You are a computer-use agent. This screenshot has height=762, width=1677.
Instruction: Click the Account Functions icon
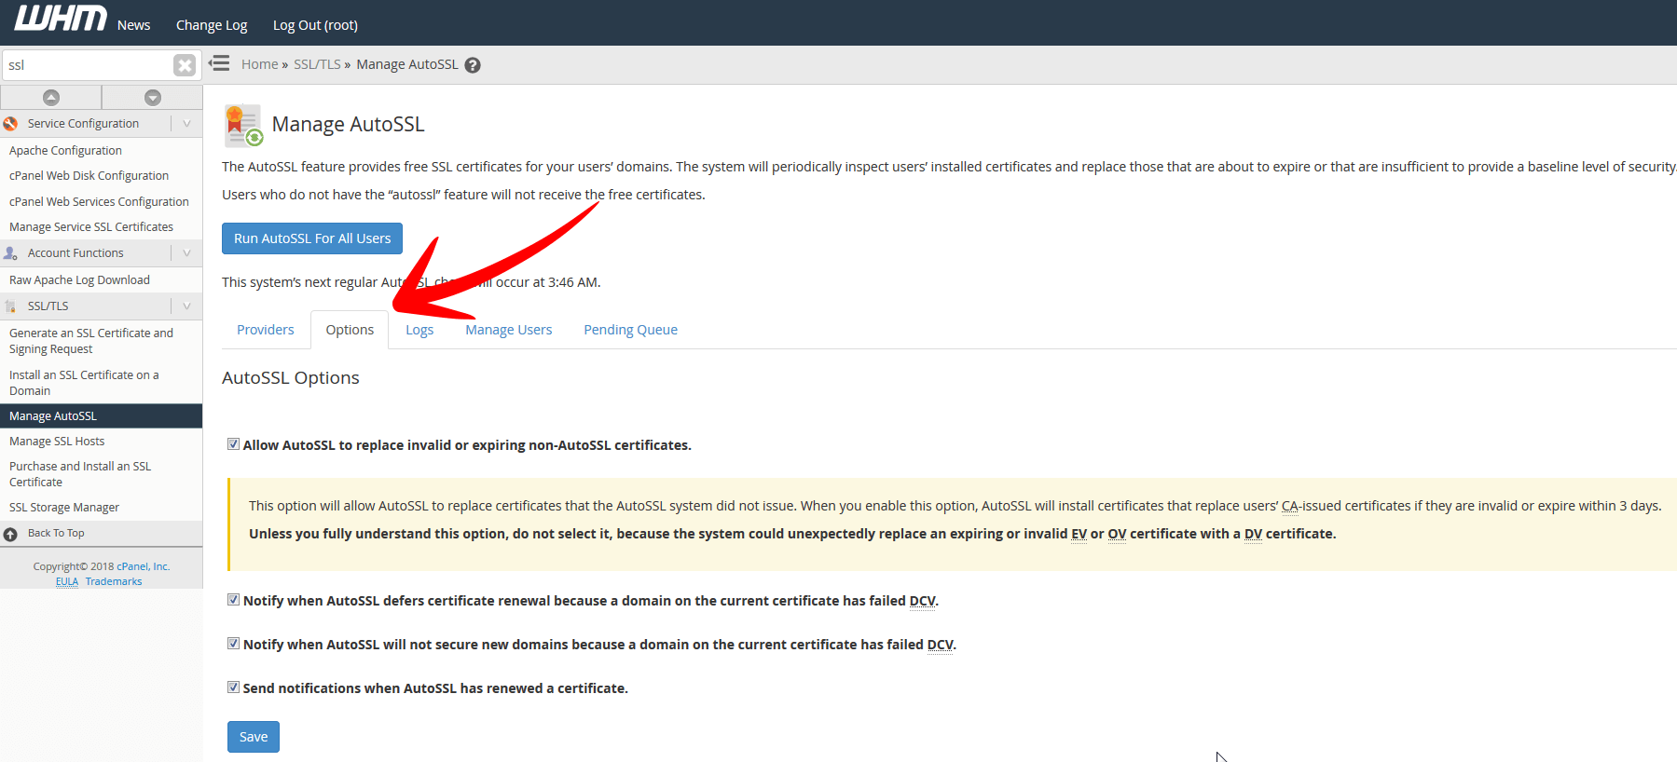10,253
